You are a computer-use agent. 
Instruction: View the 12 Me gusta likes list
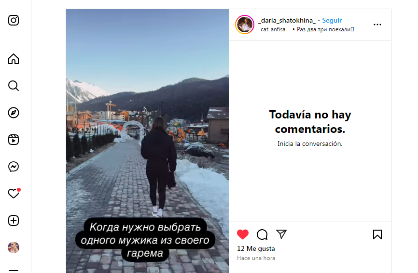click(x=256, y=248)
